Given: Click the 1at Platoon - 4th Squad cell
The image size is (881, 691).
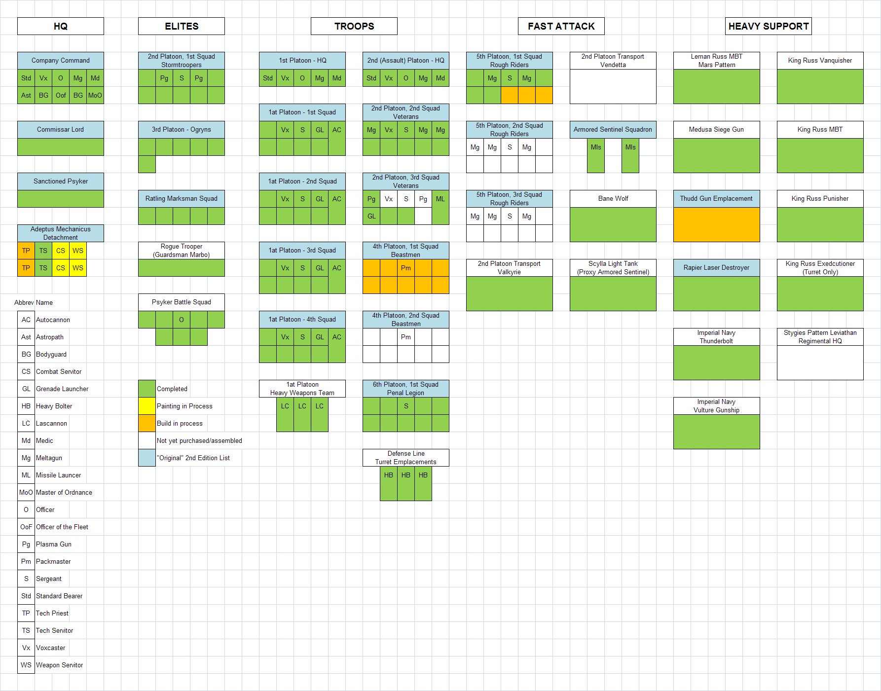Looking at the screenshot, I should tap(302, 320).
